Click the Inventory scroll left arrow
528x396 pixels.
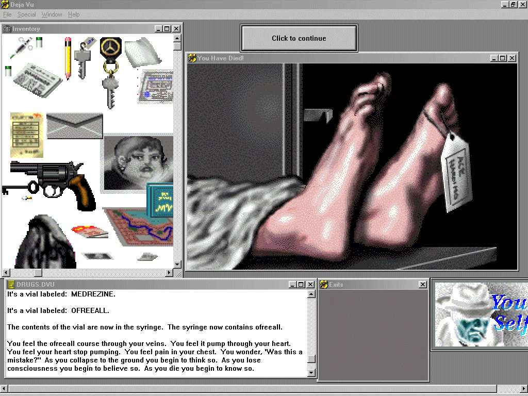tap(6, 272)
